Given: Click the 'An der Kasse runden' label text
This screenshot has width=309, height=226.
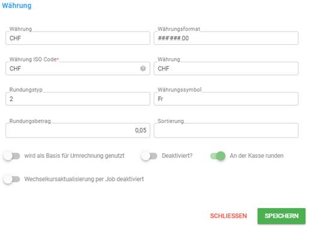Looking at the screenshot, I should (x=257, y=155).
